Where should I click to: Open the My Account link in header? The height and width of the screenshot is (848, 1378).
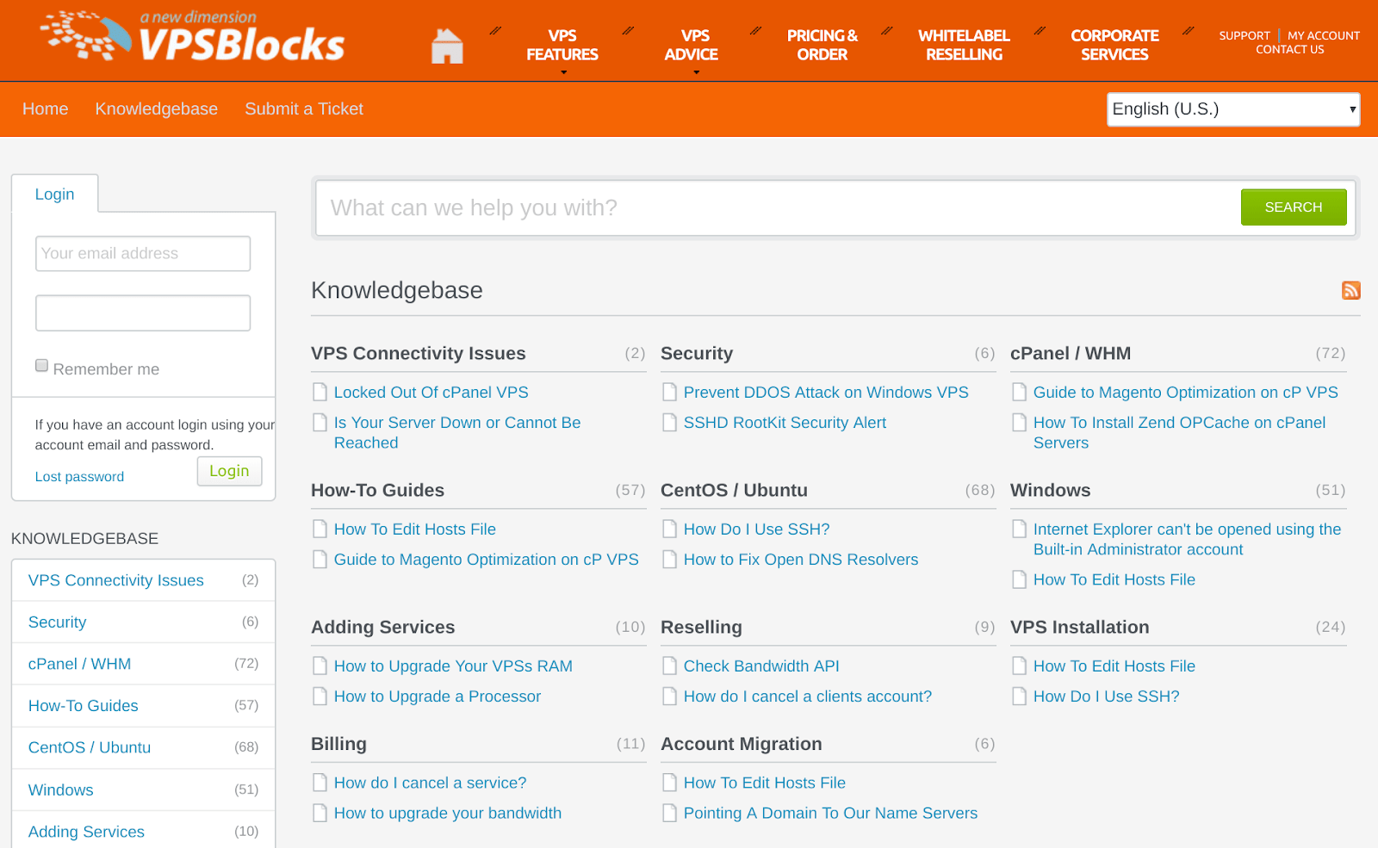click(x=1324, y=36)
